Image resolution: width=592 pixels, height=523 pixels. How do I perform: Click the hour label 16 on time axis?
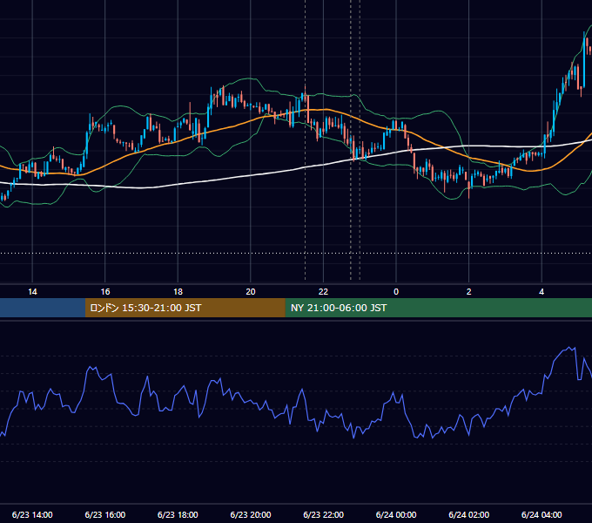click(105, 292)
